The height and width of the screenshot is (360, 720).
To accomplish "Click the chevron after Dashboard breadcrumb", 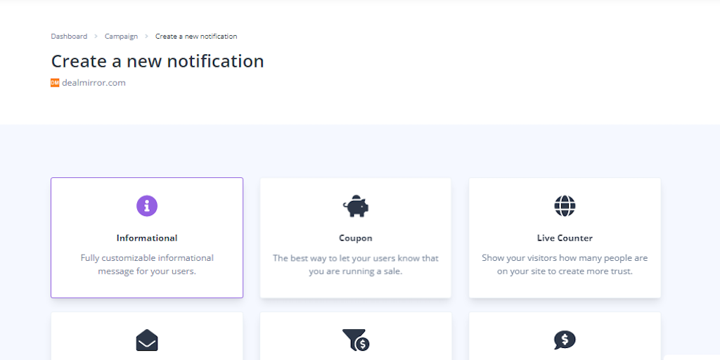I will 96,37.
